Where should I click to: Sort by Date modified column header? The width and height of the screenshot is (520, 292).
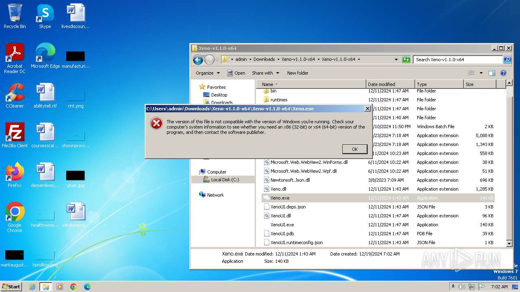coord(390,84)
